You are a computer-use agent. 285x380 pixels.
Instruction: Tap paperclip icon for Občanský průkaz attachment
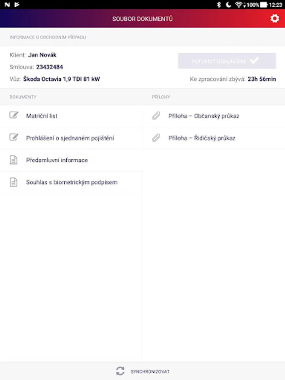coord(156,116)
